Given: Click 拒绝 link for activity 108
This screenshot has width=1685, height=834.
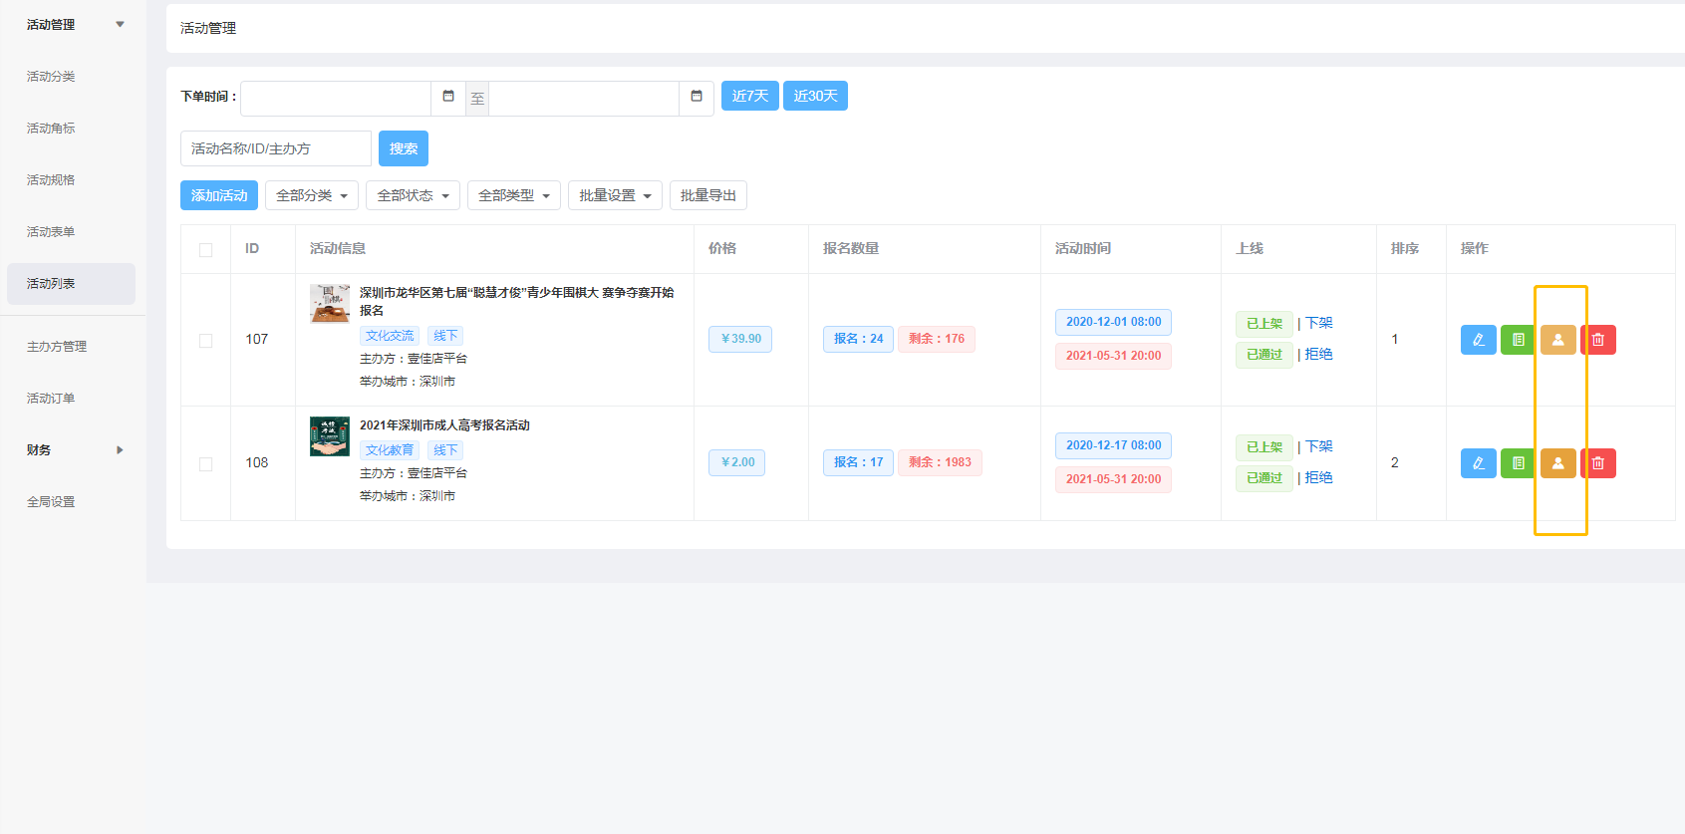Looking at the screenshot, I should (x=1319, y=477).
